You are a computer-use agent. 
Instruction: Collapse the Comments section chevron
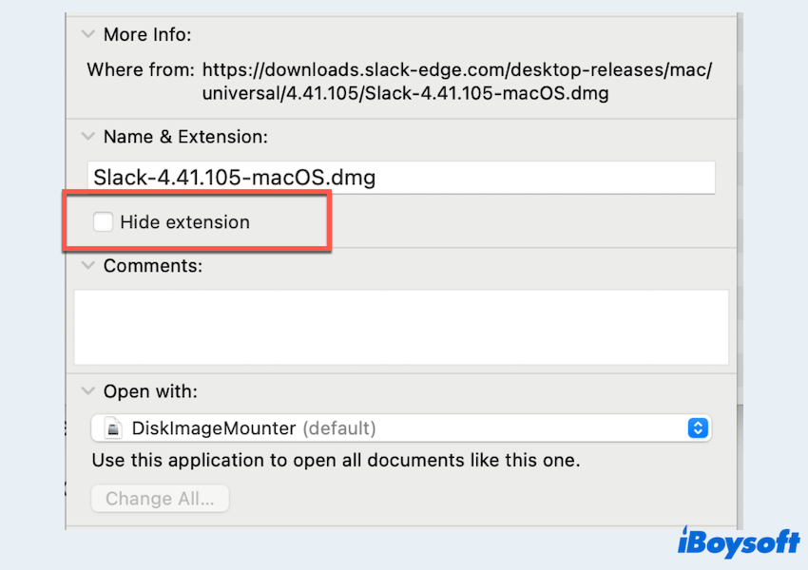point(87,266)
